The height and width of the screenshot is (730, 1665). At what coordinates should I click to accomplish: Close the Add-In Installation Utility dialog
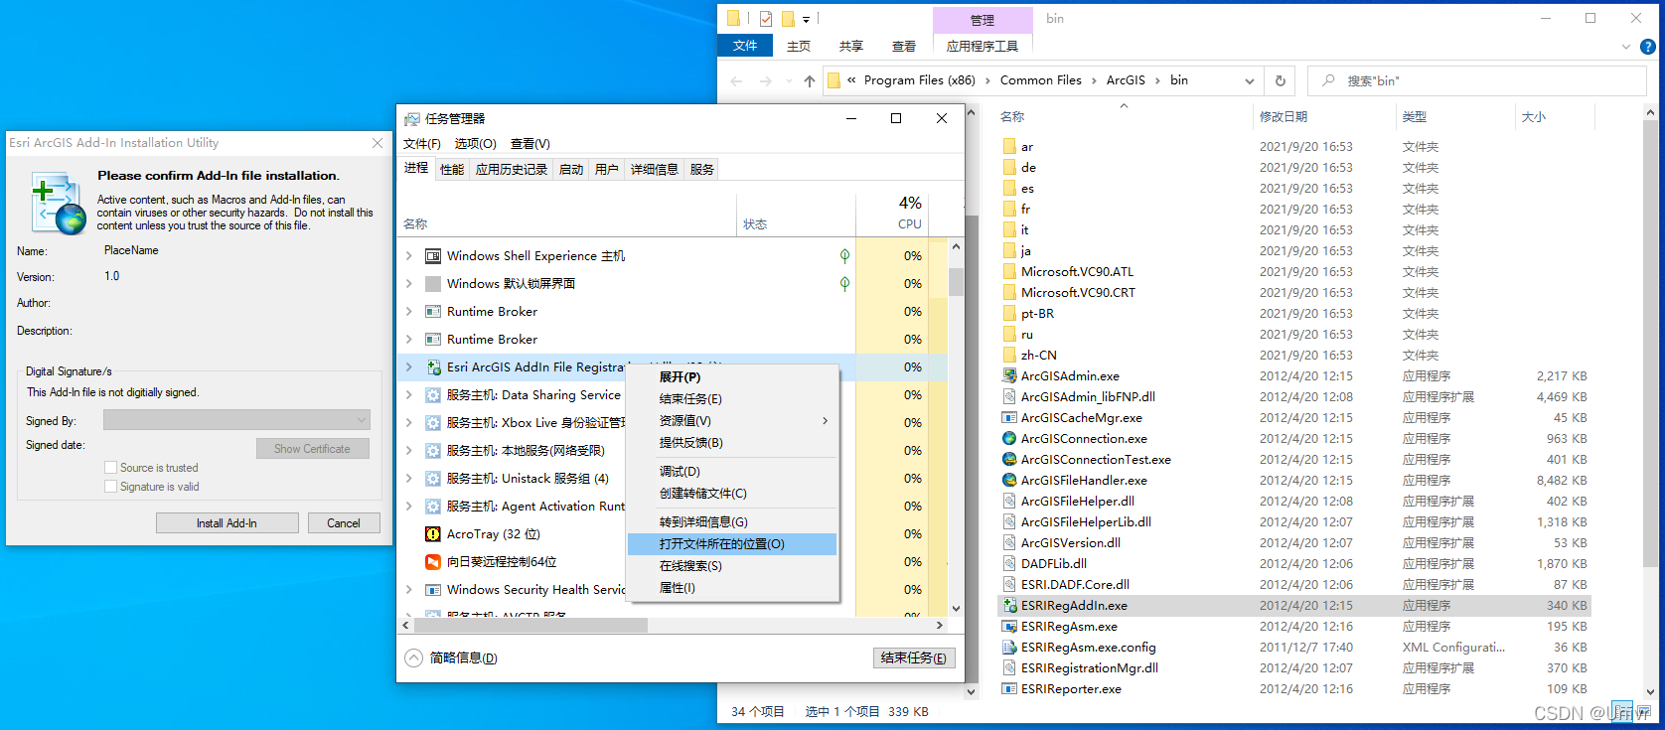[x=378, y=143]
